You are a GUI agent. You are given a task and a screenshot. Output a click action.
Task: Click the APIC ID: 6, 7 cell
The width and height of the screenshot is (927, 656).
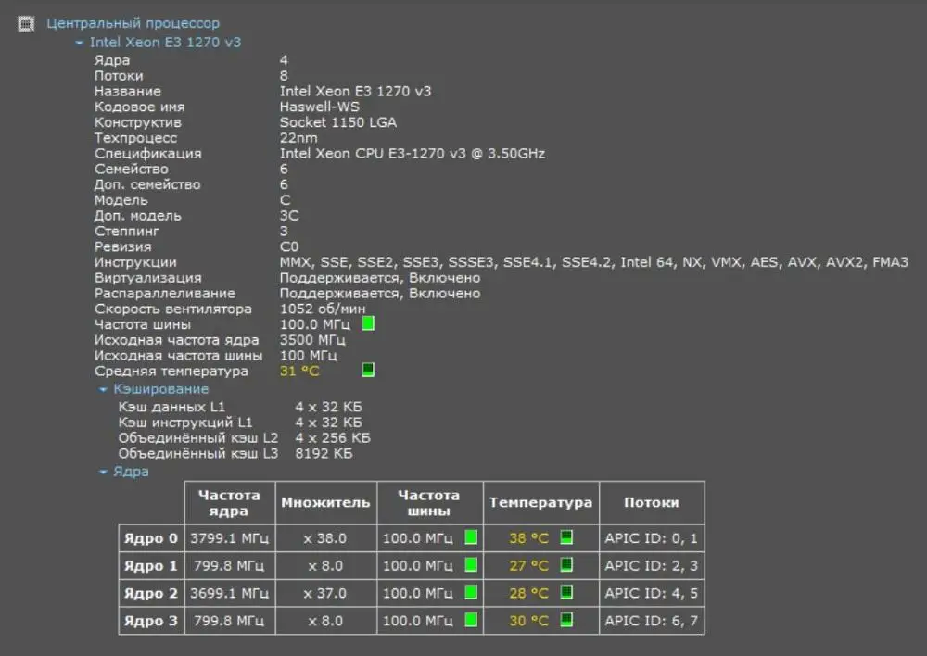652,621
